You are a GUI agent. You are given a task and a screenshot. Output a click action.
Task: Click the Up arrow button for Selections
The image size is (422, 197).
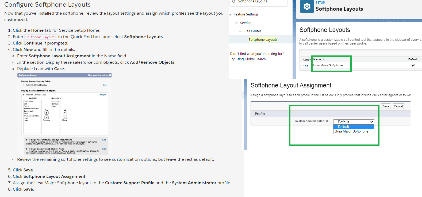click(x=65, y=113)
